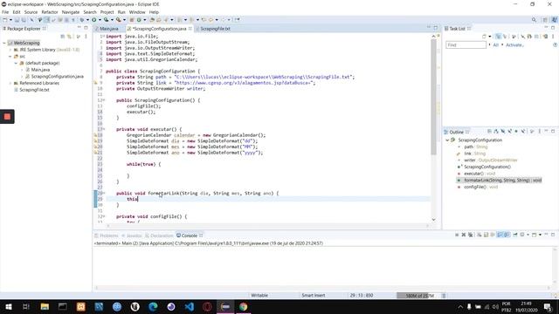This screenshot has width=559, height=314.
Task: Toggle Scroll Lock in Console toolbar
Action: (486, 235)
